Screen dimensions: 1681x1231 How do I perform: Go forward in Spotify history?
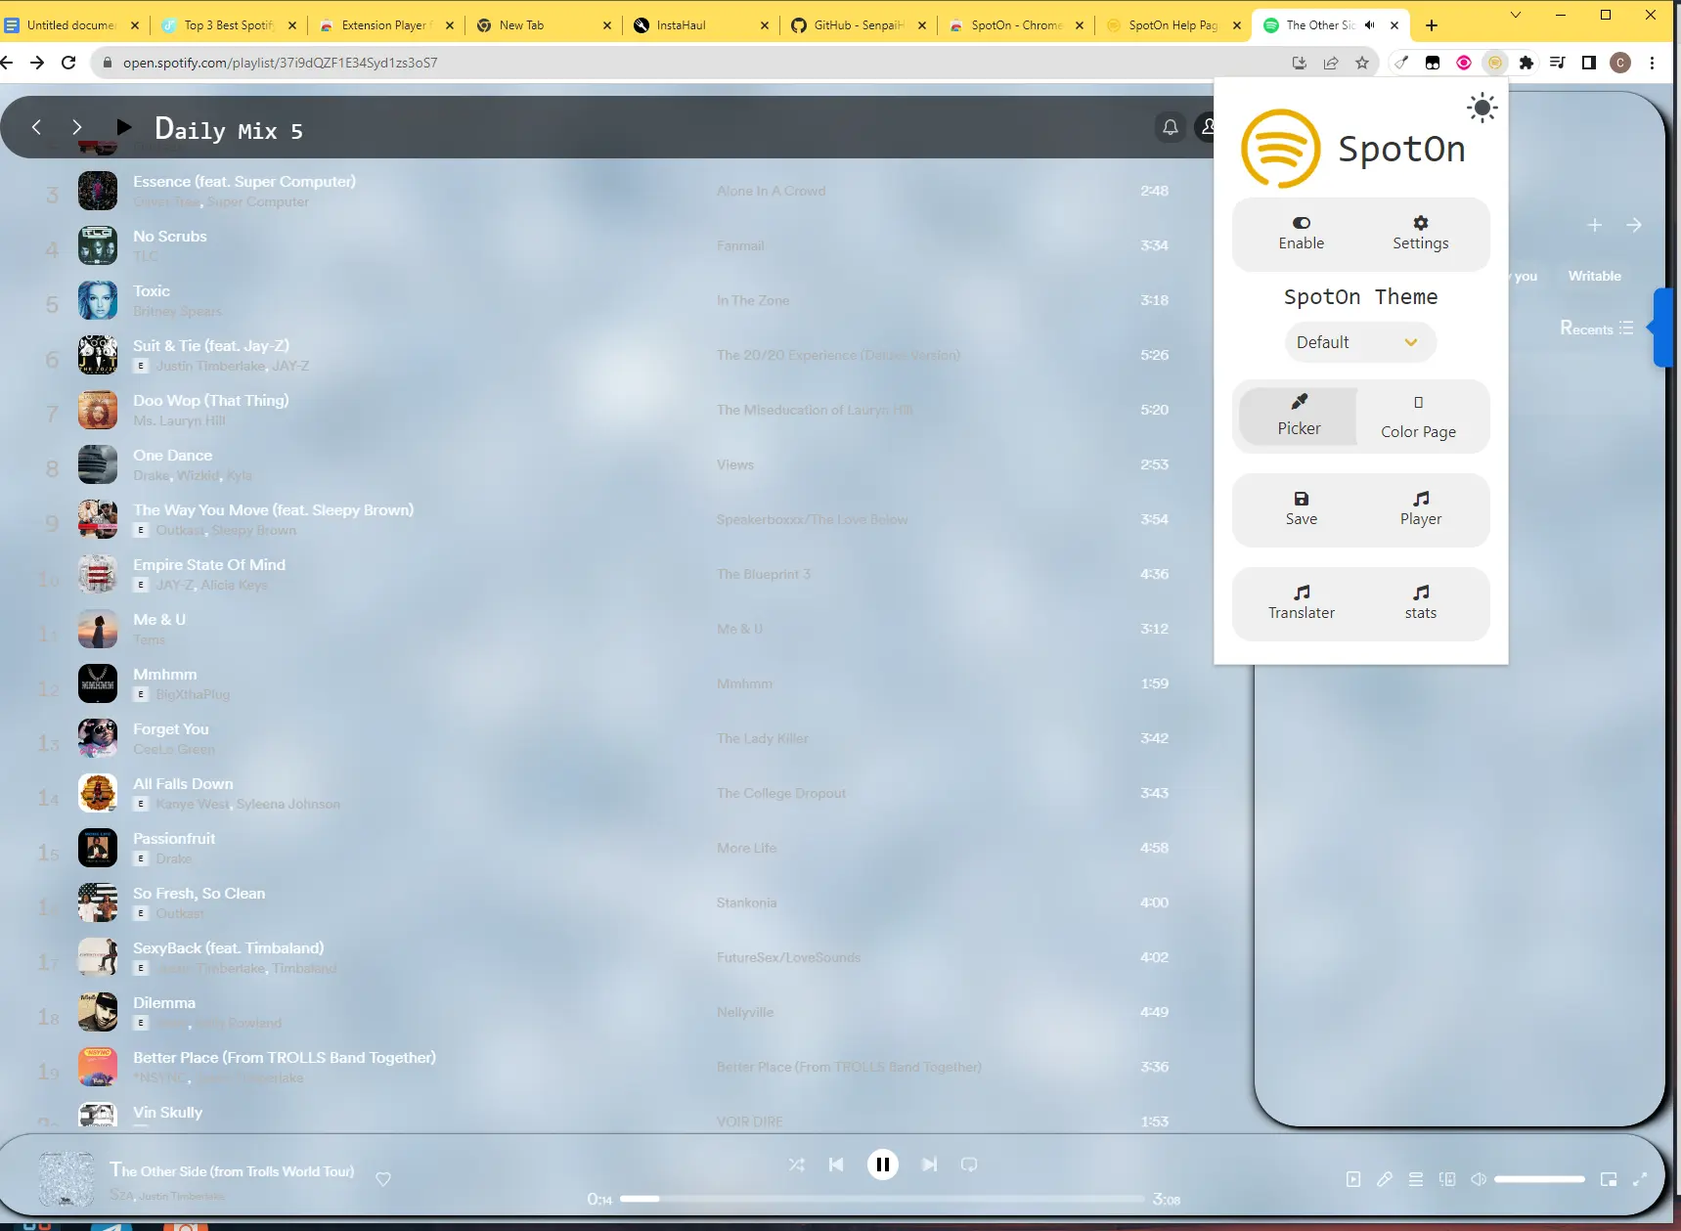[77, 126]
